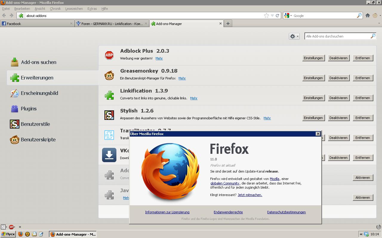Open the Ansicht menu
This screenshot has width=382, height=238.
point(40,9)
